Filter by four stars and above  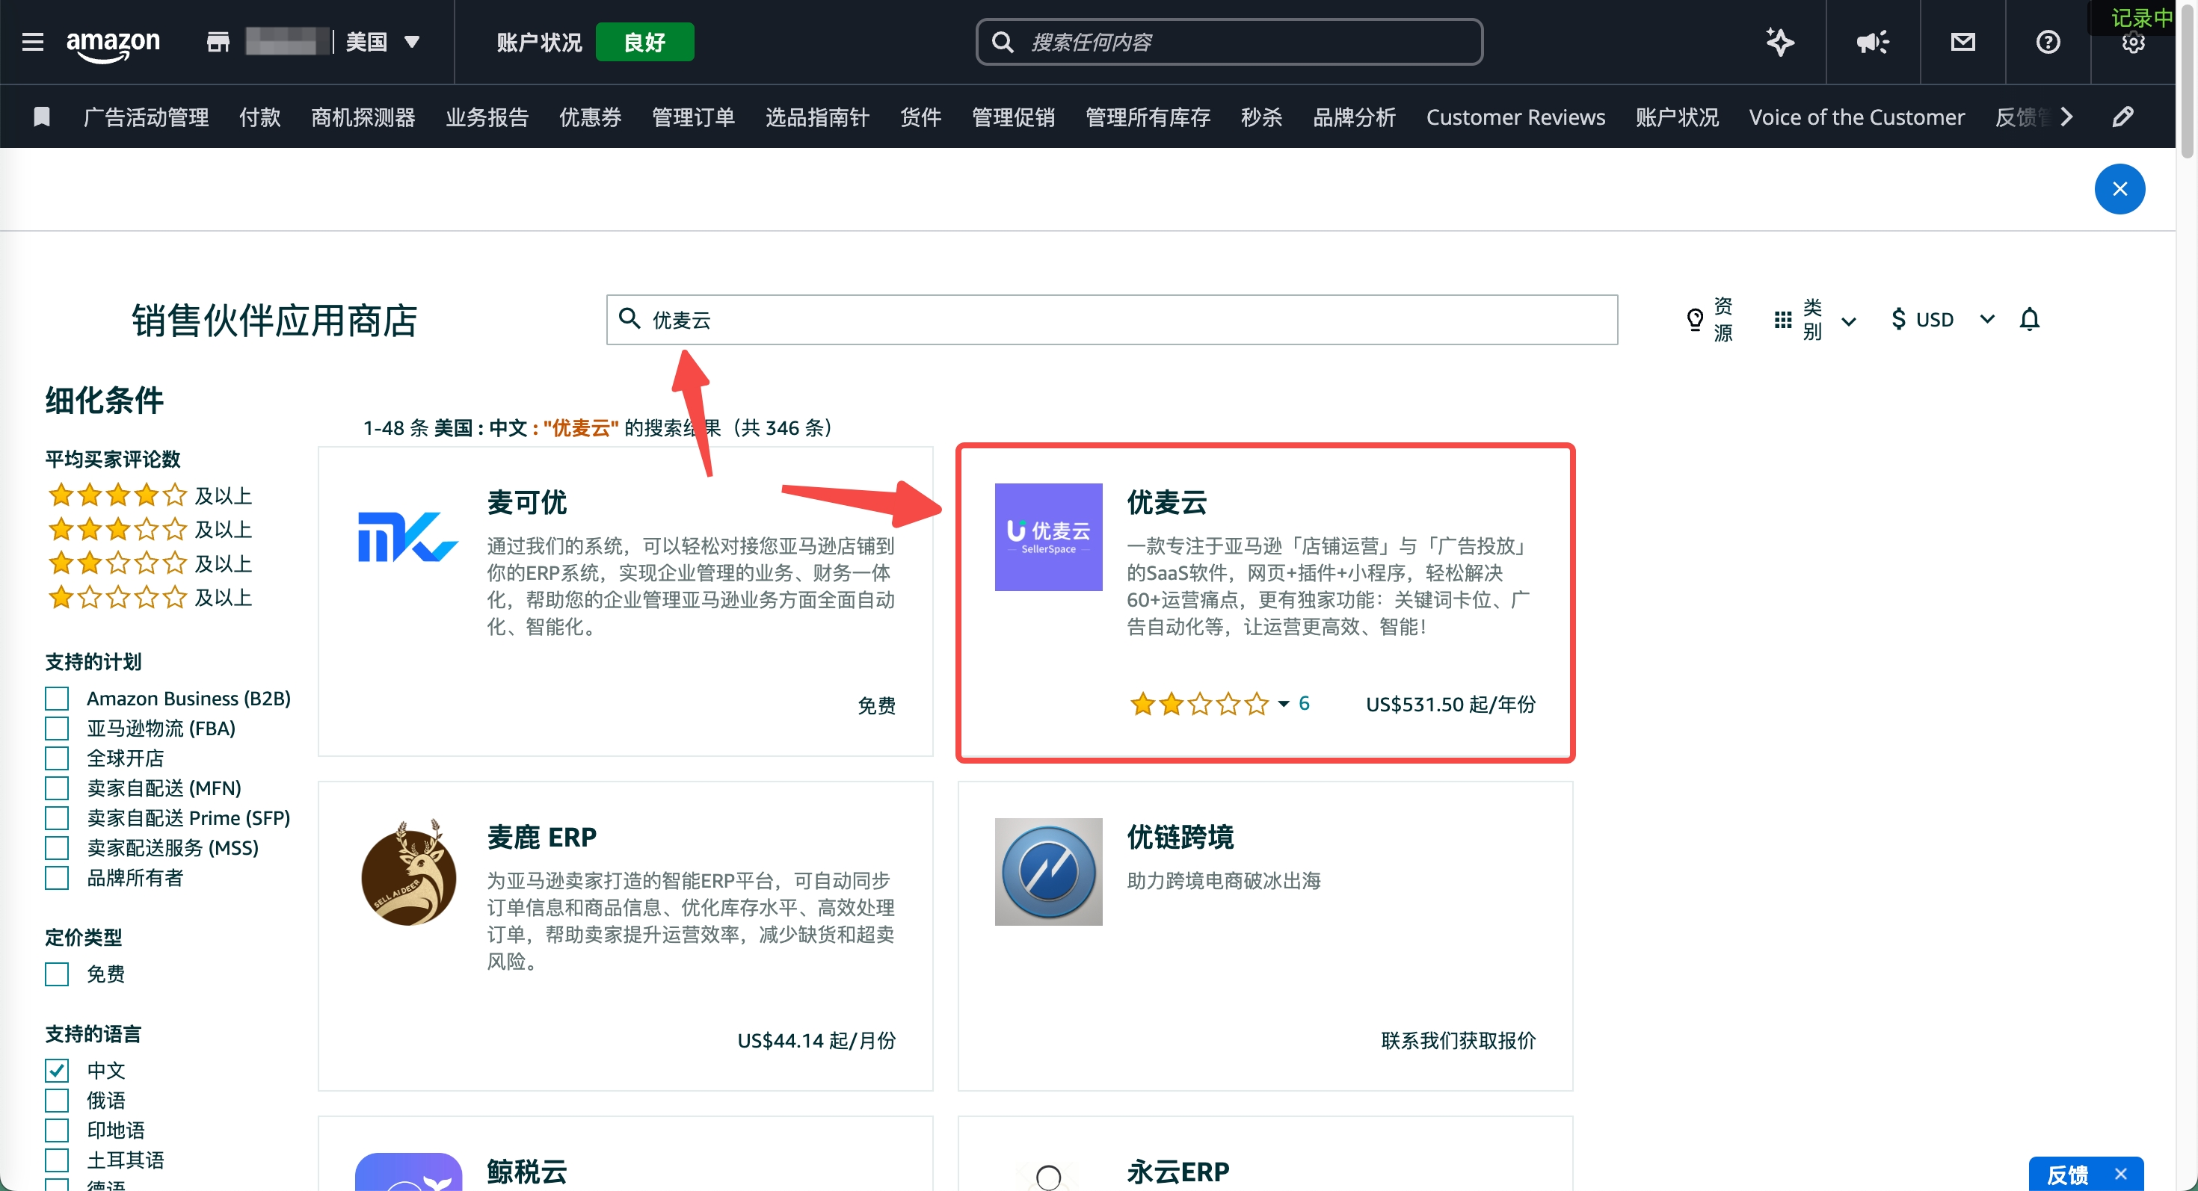(150, 495)
